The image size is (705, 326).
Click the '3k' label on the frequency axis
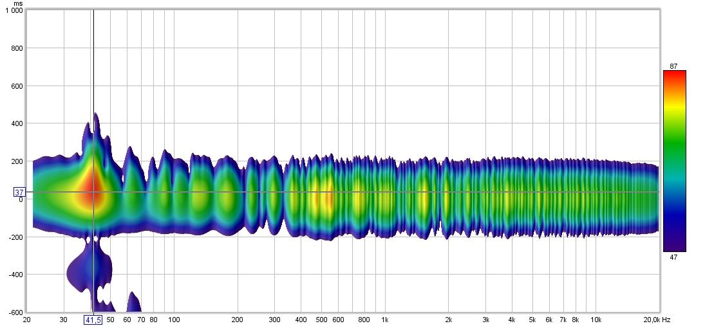pos(485,320)
